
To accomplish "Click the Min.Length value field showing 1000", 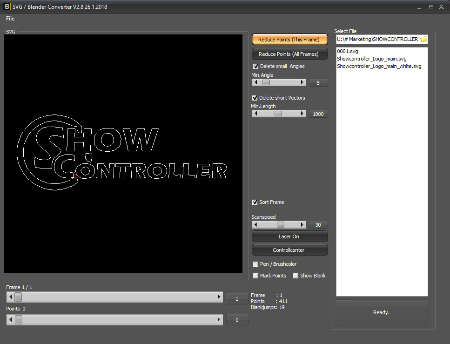I will click(x=318, y=114).
